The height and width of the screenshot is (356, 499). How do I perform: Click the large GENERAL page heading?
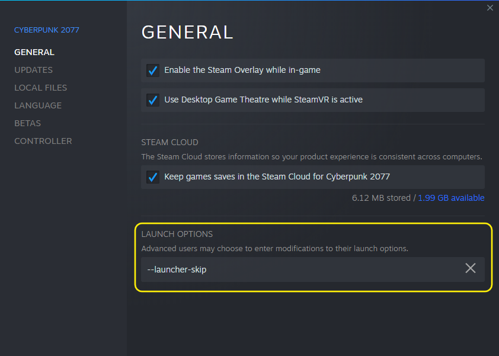click(x=187, y=32)
